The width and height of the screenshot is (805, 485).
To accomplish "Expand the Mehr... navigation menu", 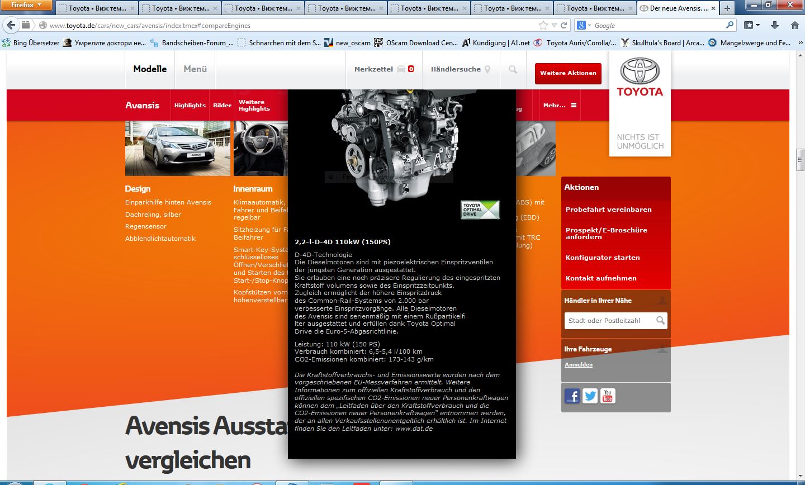I will point(560,105).
